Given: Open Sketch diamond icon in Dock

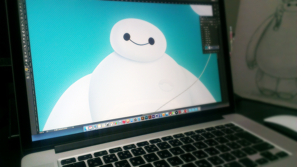Looking at the screenshot, I should (163, 115).
